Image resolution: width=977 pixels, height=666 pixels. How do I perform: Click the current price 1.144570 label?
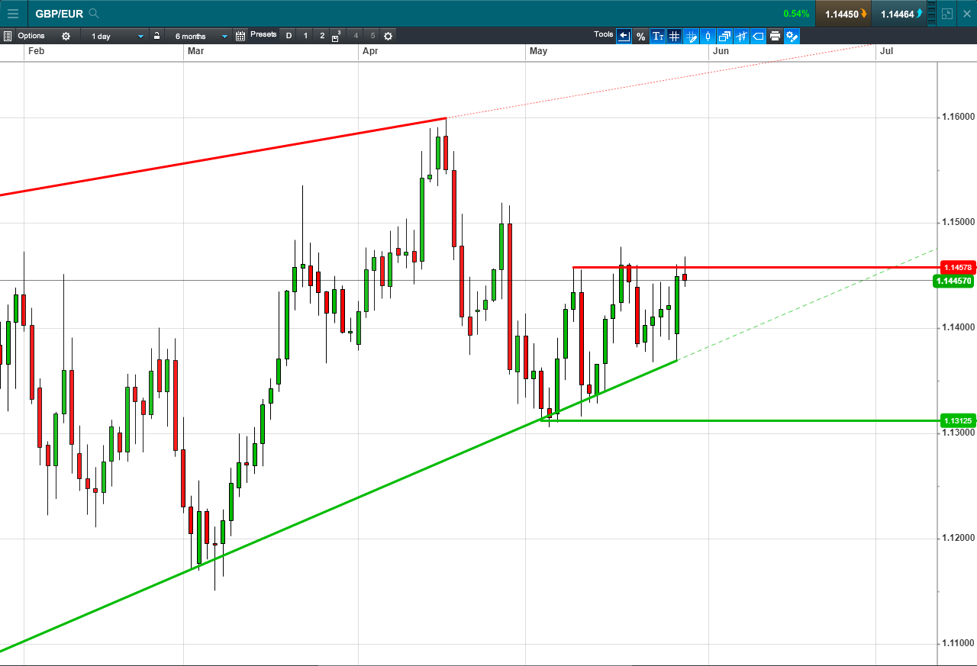pyautogui.click(x=954, y=282)
